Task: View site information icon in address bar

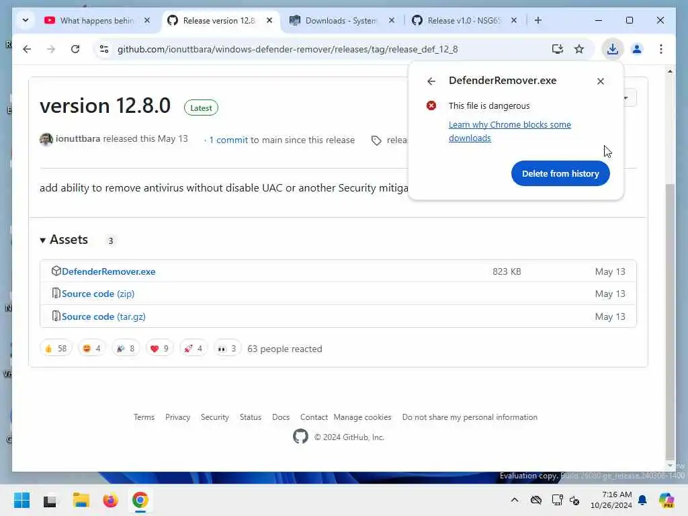Action: [104, 49]
